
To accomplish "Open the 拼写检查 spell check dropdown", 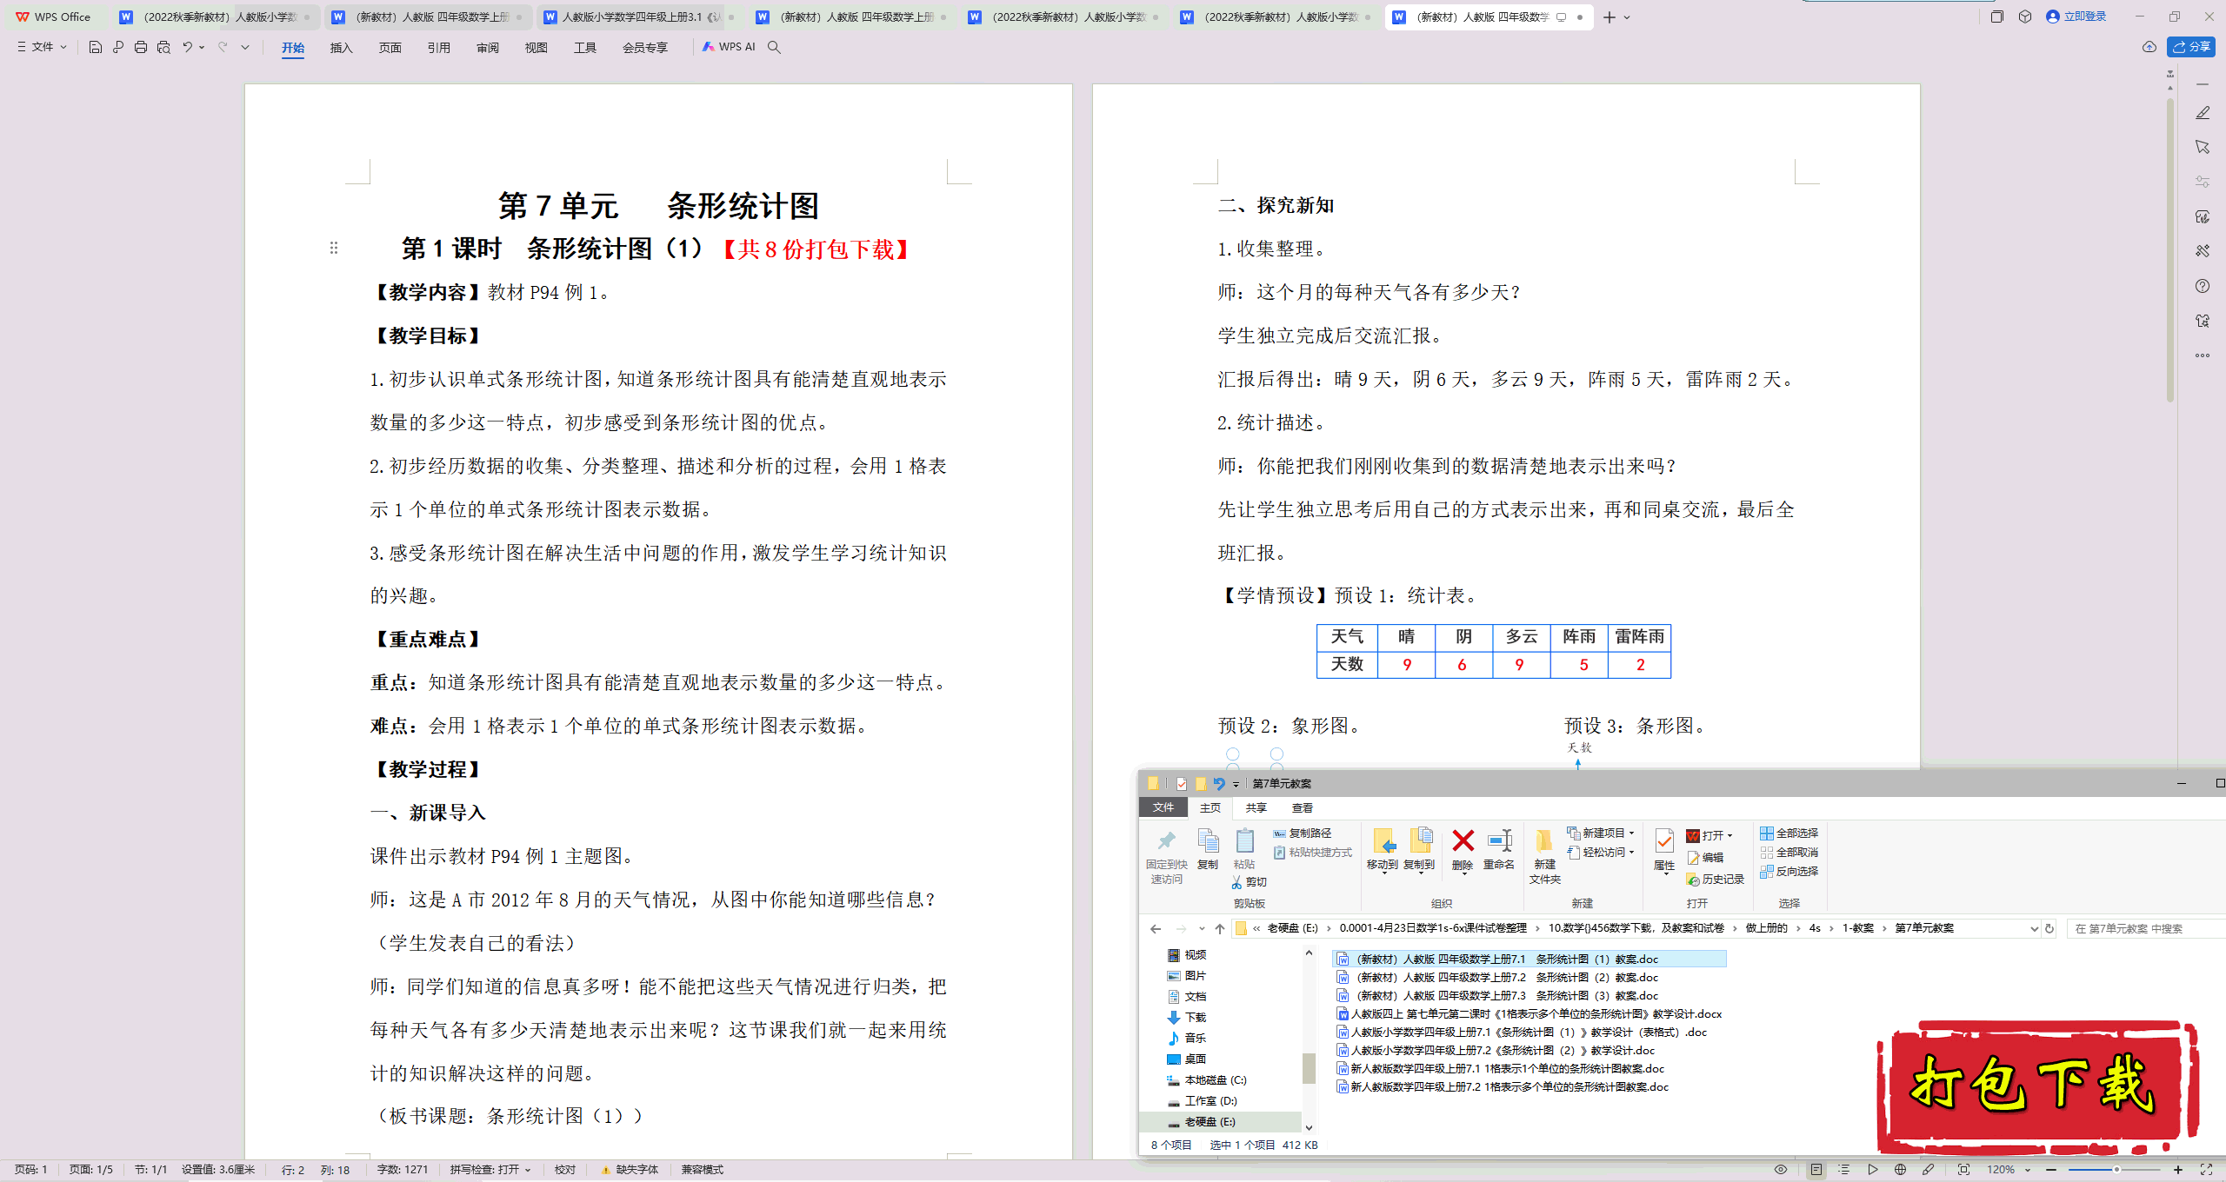I will pyautogui.click(x=490, y=1170).
